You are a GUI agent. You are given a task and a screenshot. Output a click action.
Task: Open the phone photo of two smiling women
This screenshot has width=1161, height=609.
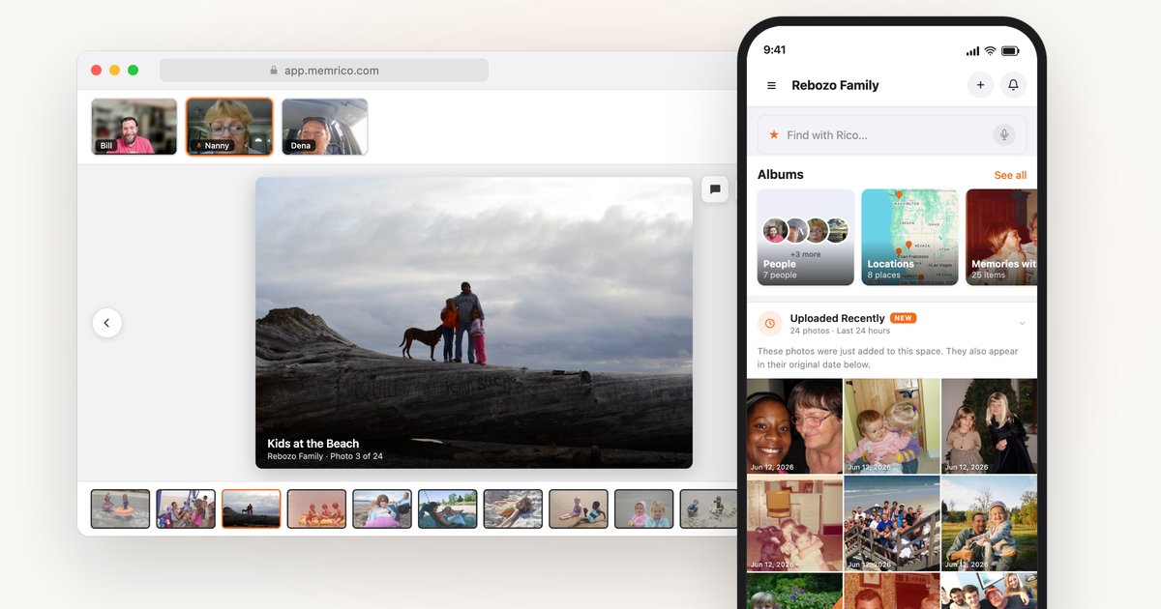tap(794, 426)
